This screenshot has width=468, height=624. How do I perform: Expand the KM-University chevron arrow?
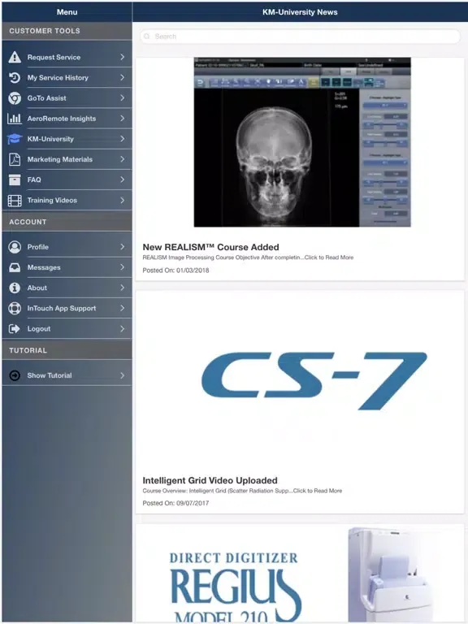pyautogui.click(x=122, y=139)
